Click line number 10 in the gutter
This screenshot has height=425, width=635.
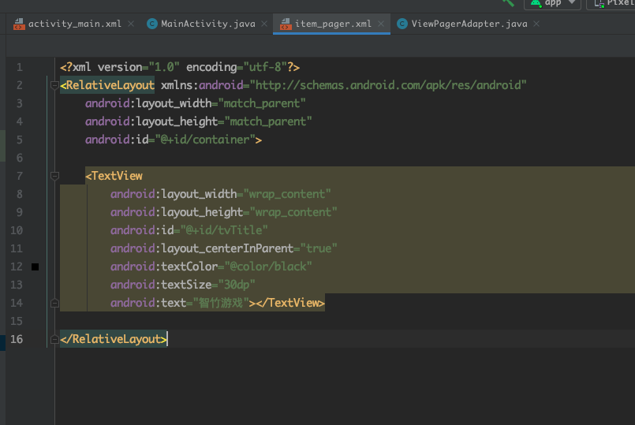(x=17, y=230)
